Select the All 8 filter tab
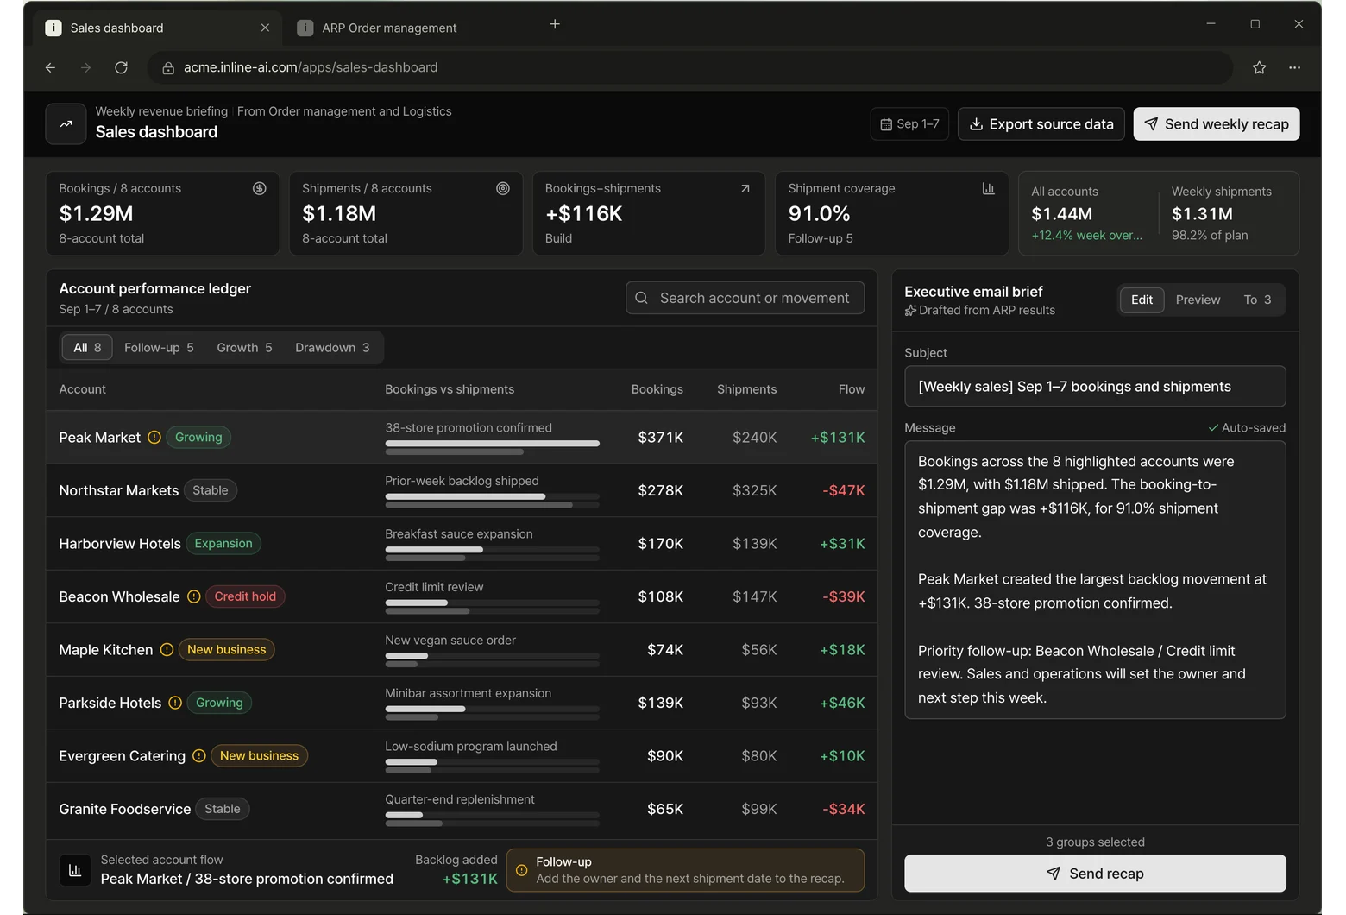The width and height of the screenshot is (1346, 915). coord(87,347)
